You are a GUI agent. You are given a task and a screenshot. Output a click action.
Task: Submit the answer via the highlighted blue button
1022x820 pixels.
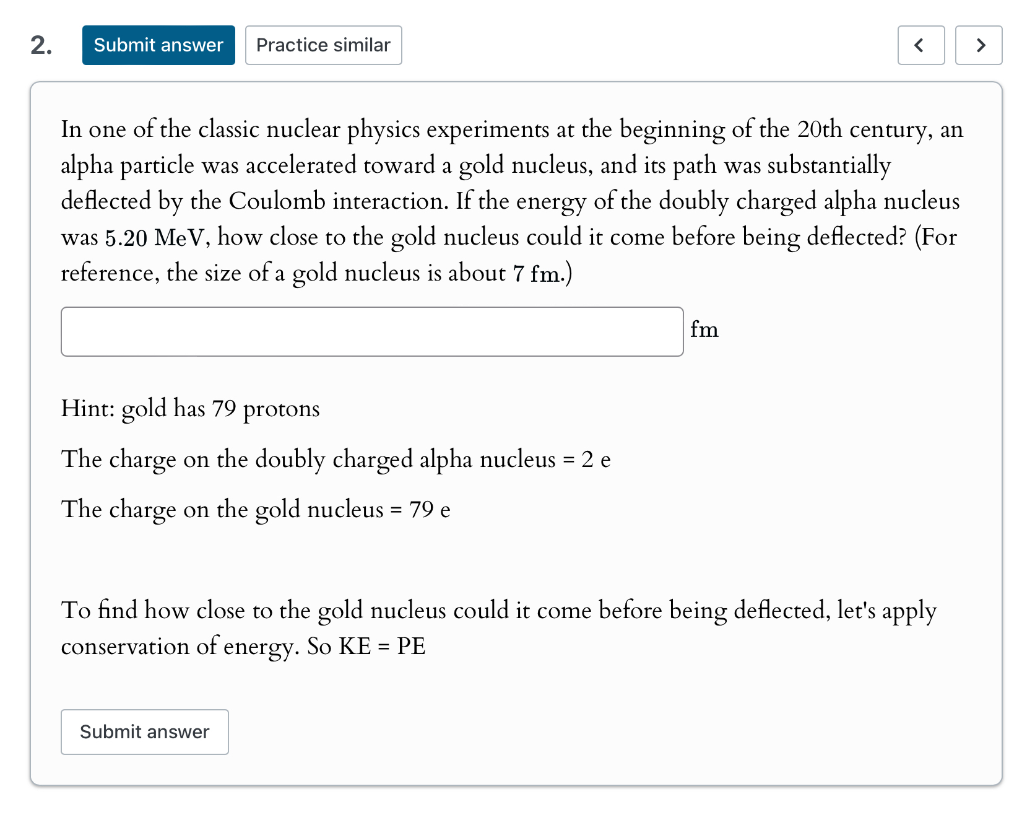point(158,45)
